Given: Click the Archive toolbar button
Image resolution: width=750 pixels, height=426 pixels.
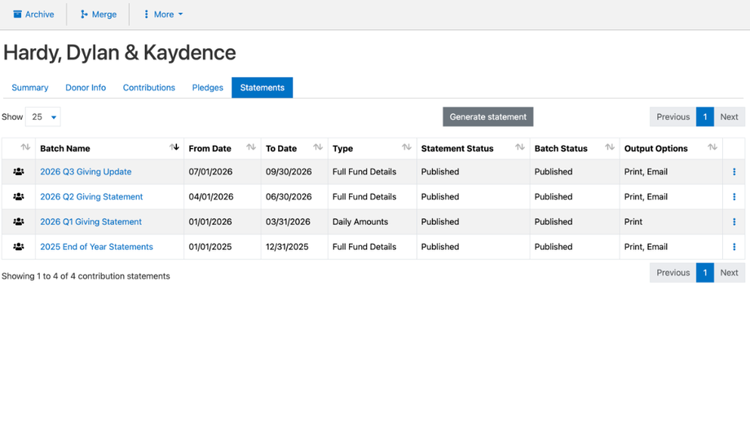Looking at the screenshot, I should pyautogui.click(x=33, y=15).
